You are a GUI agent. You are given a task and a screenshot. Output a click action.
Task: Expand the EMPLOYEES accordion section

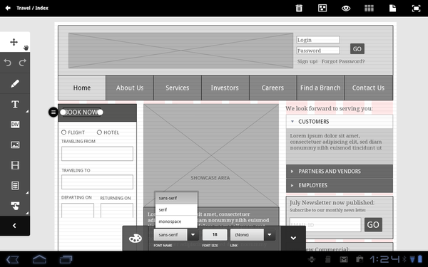[340, 185]
